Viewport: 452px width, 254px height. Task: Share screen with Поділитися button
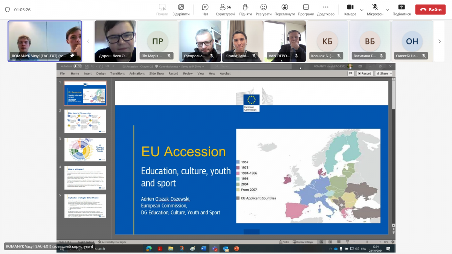click(402, 10)
